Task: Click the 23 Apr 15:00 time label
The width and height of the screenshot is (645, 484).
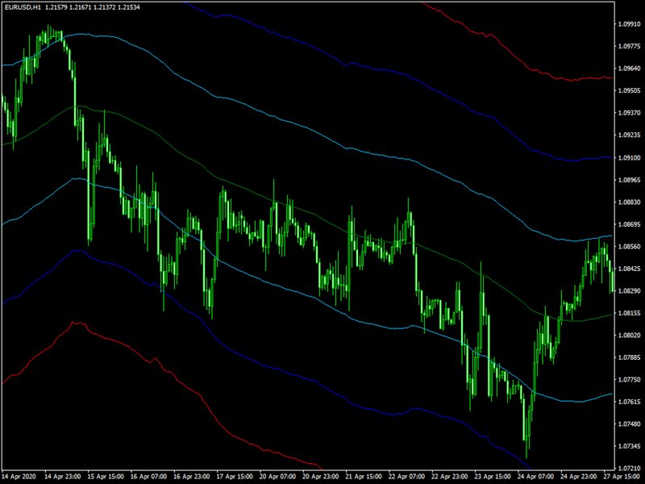Action: [493, 477]
